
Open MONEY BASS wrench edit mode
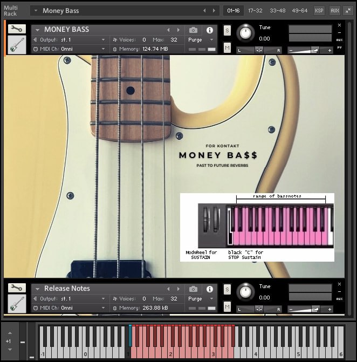point(17,29)
